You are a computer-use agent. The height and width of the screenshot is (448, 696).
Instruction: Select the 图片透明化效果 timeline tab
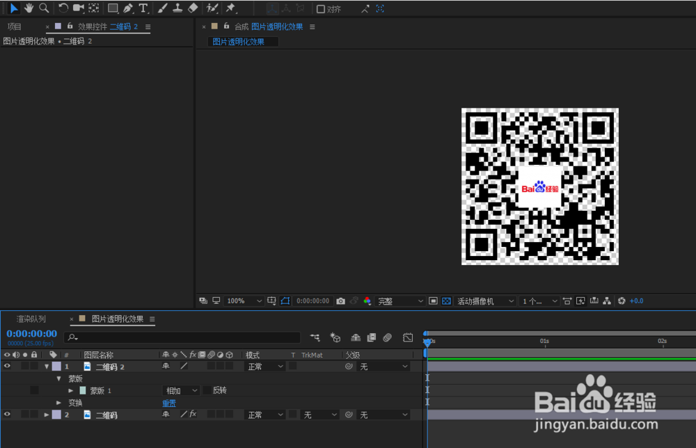[x=117, y=319]
